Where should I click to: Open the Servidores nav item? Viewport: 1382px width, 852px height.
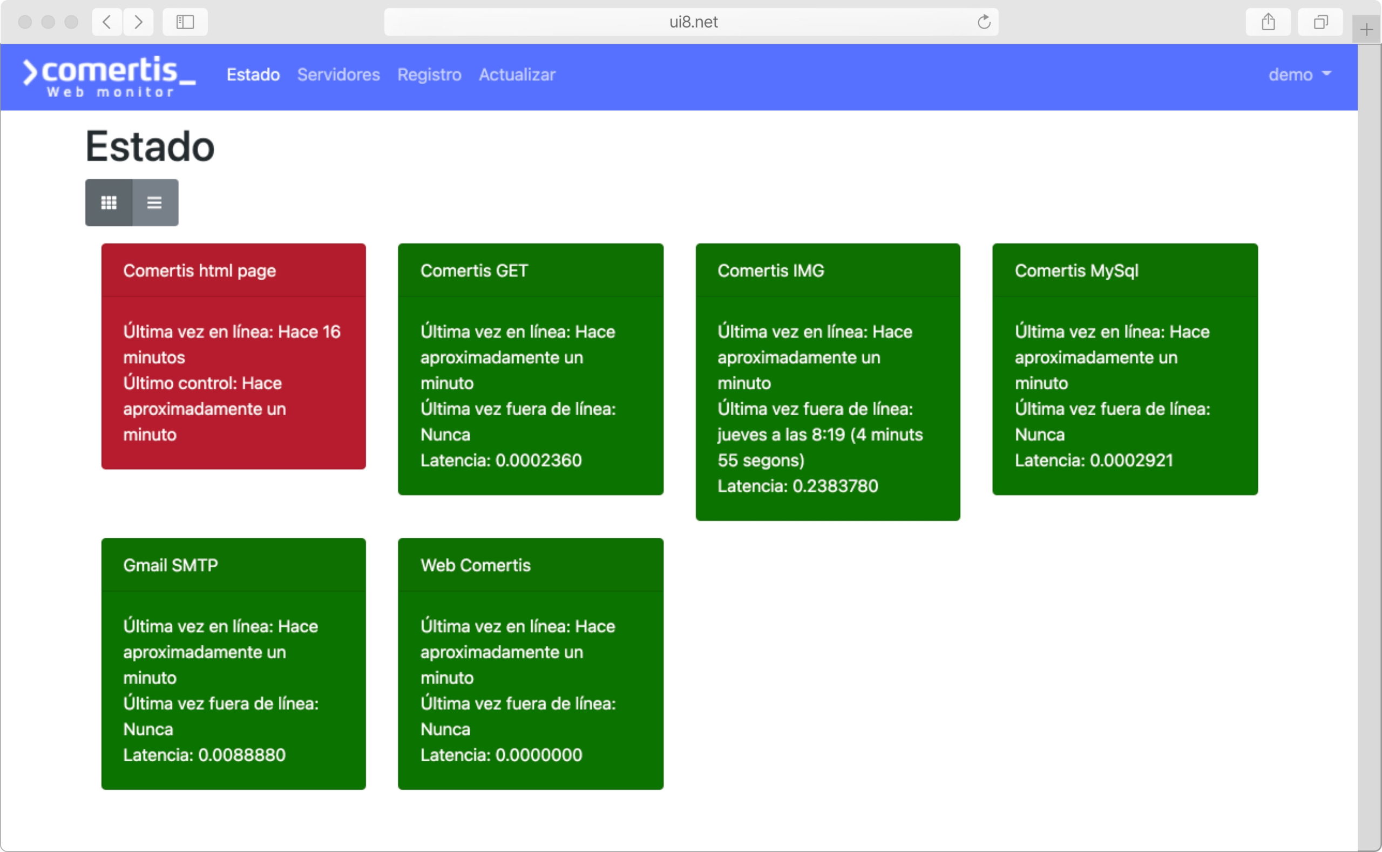pyautogui.click(x=338, y=75)
